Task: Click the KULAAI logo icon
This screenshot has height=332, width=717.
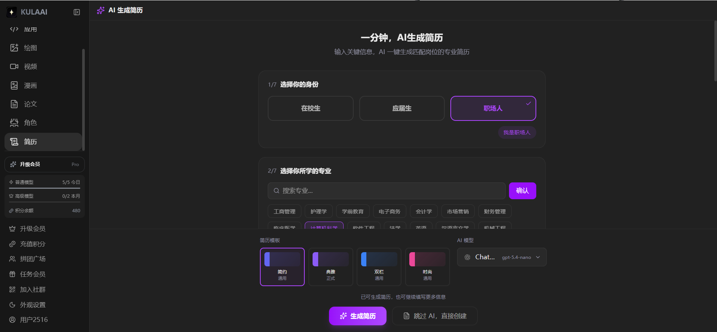Action: [12, 12]
